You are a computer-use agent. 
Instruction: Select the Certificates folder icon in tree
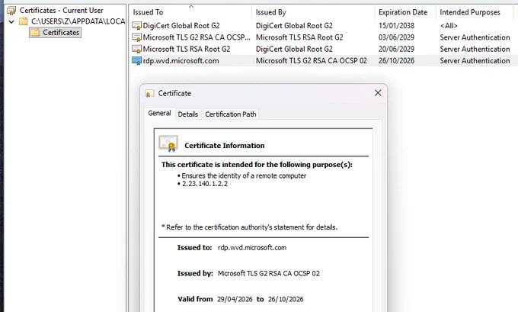click(x=35, y=33)
